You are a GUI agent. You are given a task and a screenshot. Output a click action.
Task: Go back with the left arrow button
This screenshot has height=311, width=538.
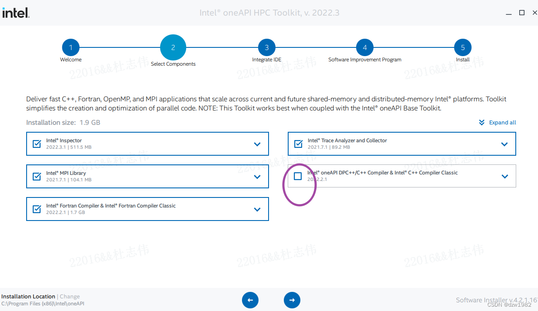(250, 300)
